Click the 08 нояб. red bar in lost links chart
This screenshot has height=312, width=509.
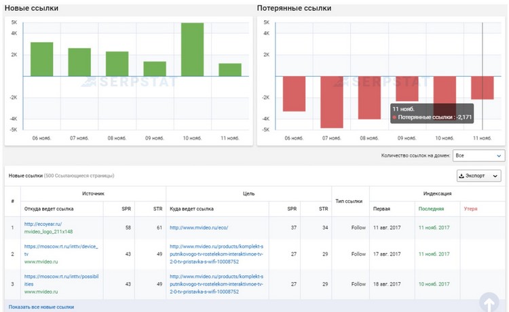[369, 98]
